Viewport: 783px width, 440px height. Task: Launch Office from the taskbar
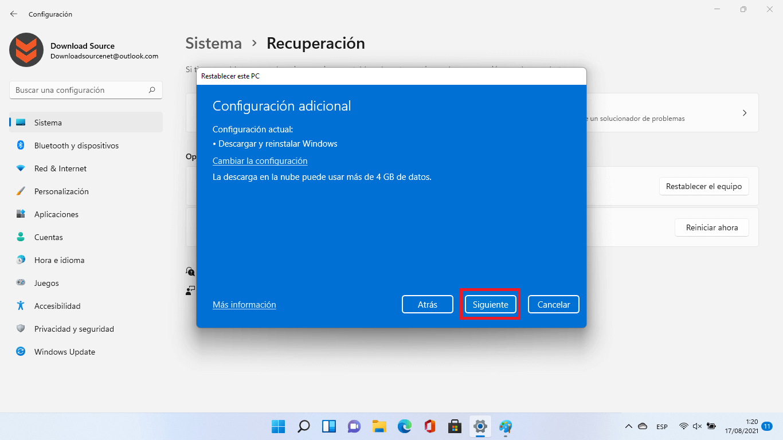click(x=430, y=426)
